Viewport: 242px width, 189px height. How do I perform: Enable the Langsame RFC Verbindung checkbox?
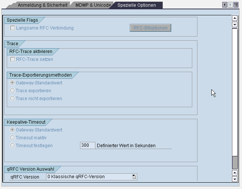13,28
